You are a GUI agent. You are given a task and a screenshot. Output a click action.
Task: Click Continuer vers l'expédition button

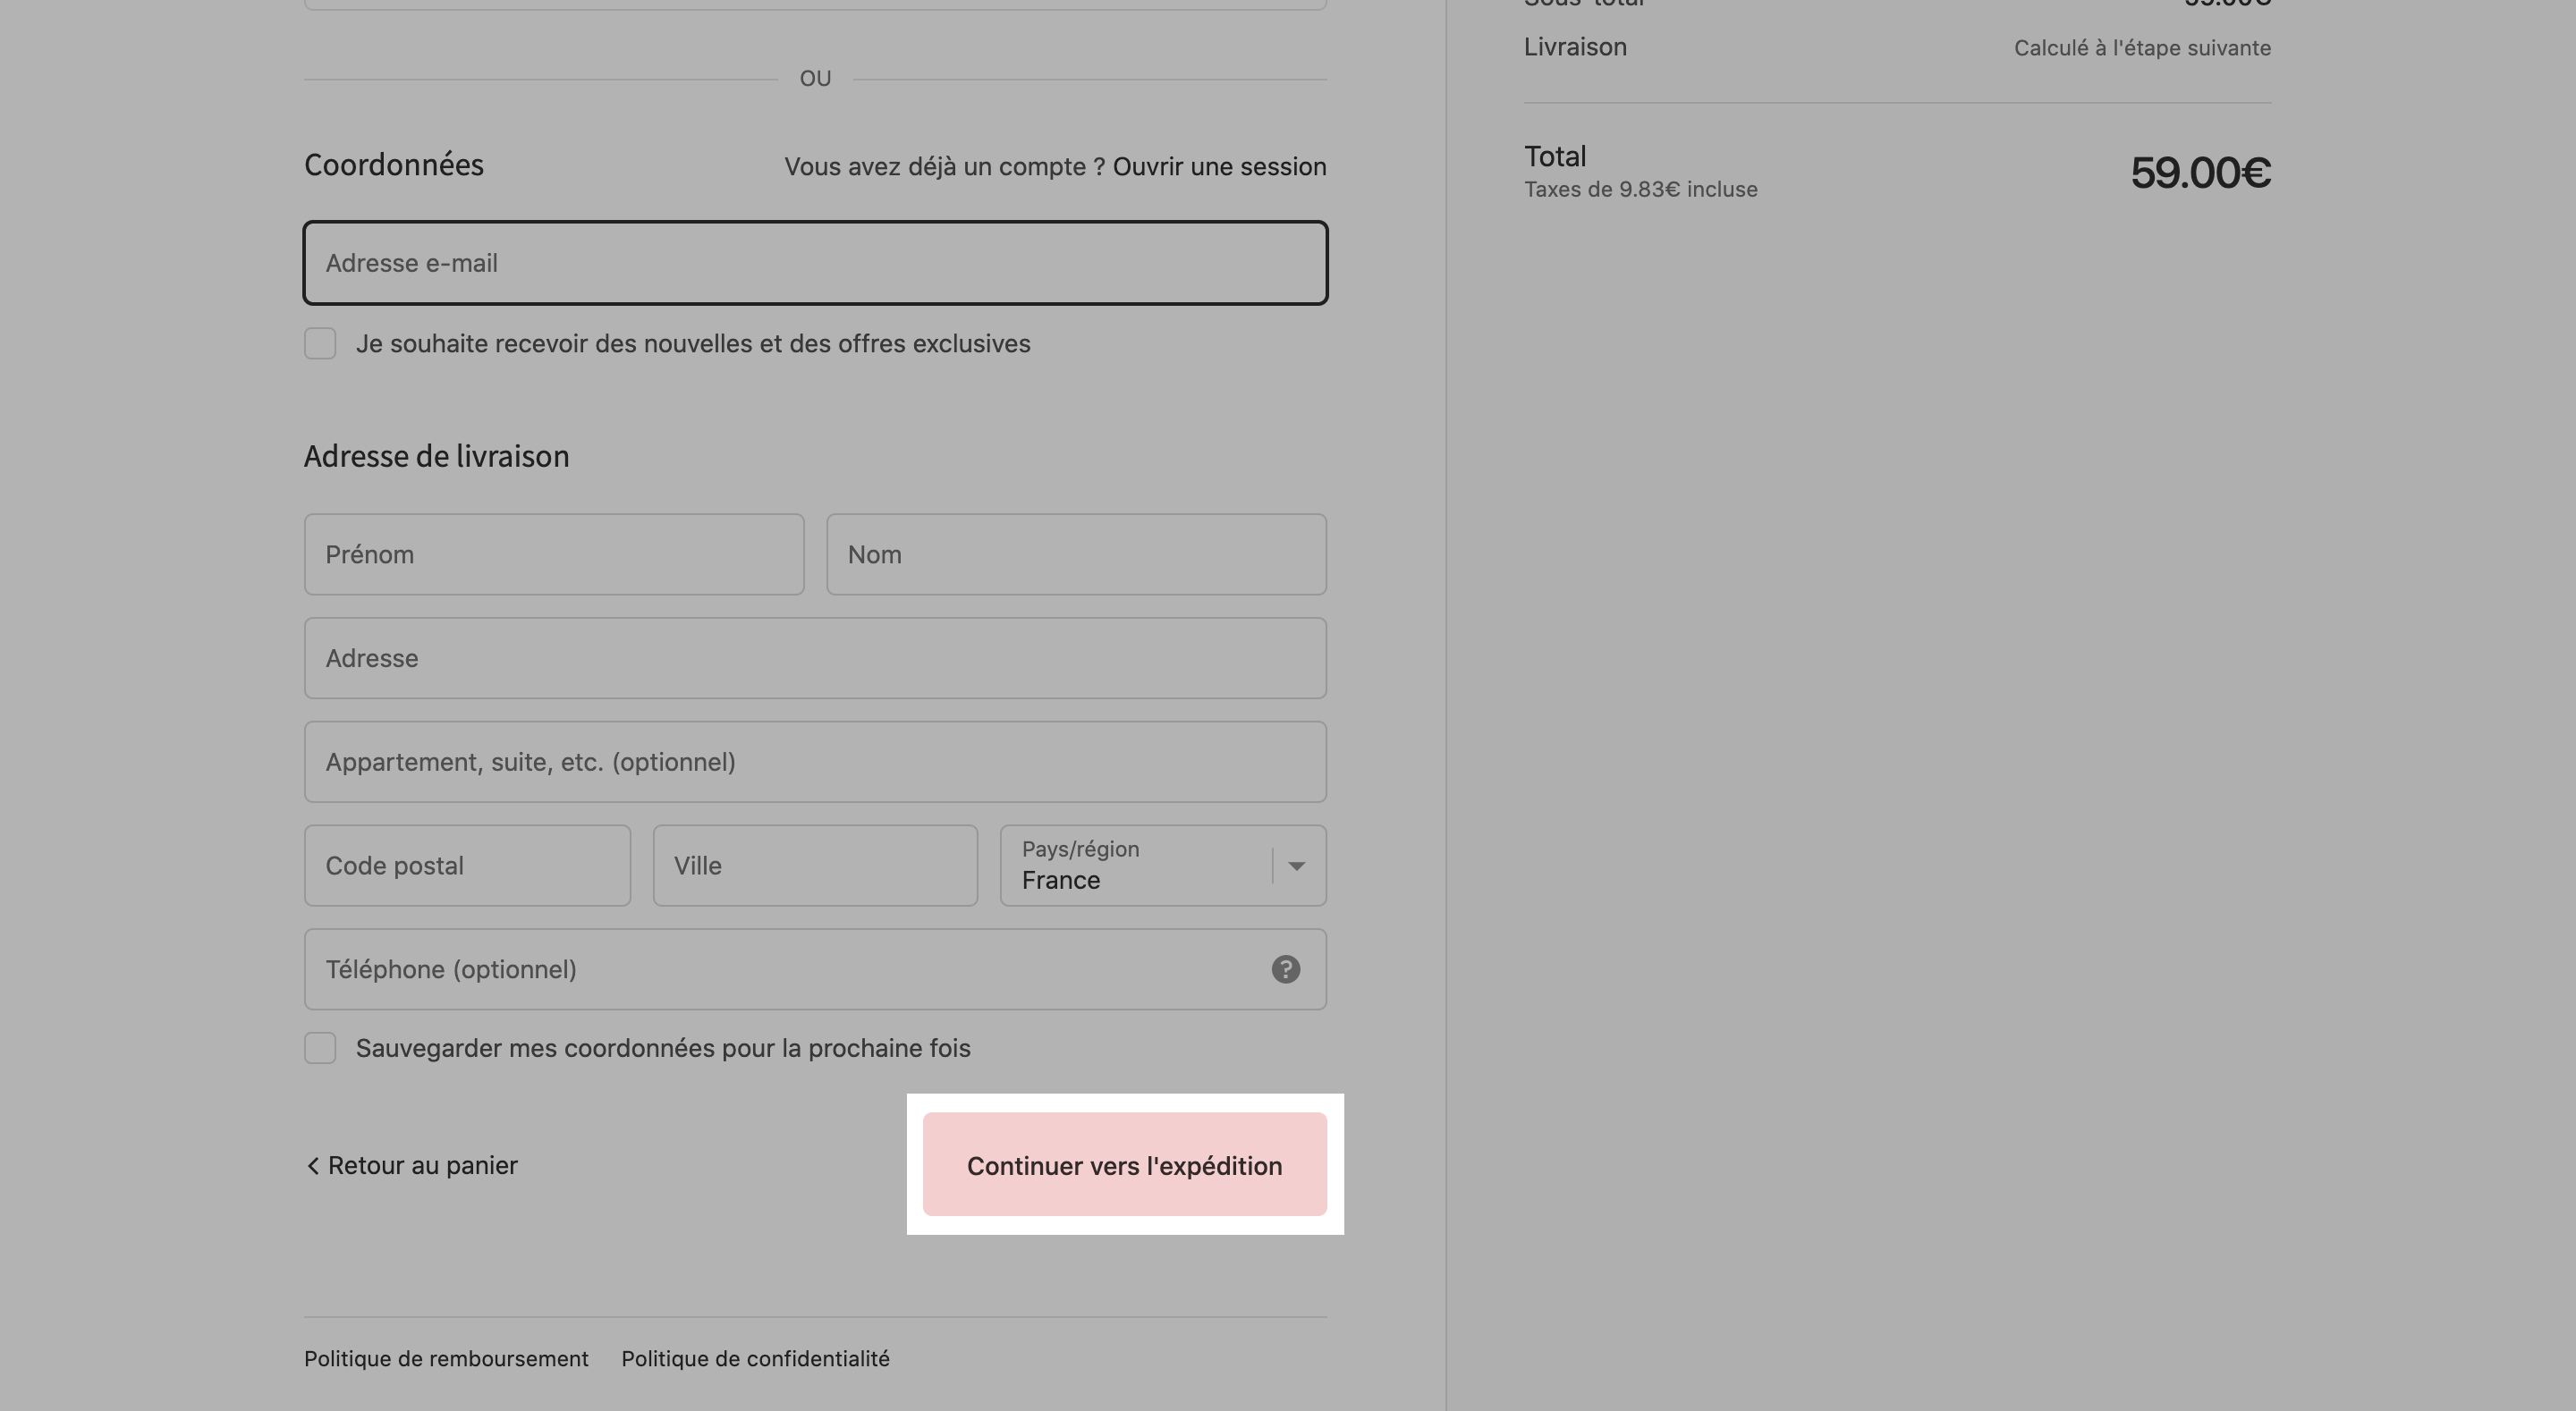click(x=1124, y=1164)
